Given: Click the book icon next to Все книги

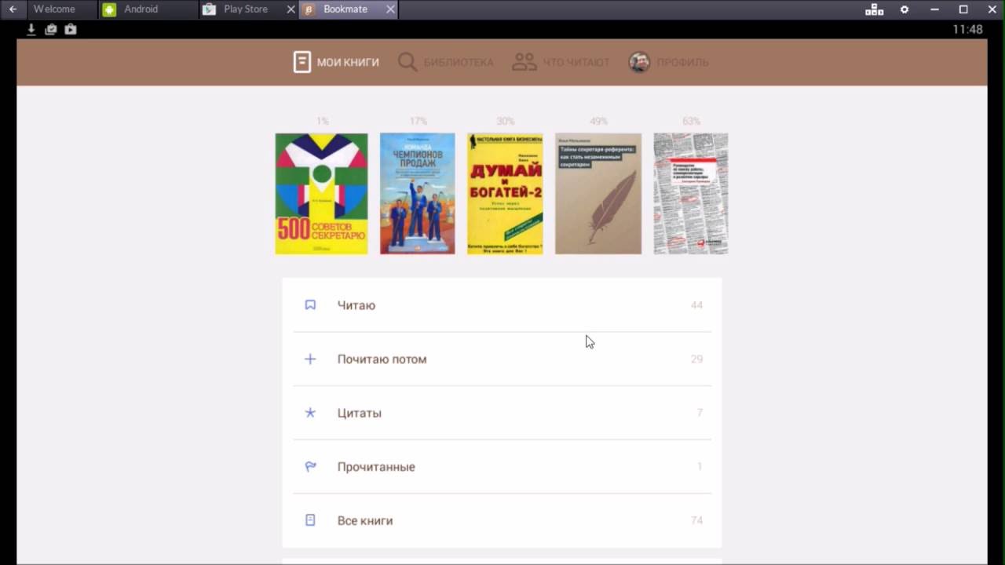Looking at the screenshot, I should 310,520.
